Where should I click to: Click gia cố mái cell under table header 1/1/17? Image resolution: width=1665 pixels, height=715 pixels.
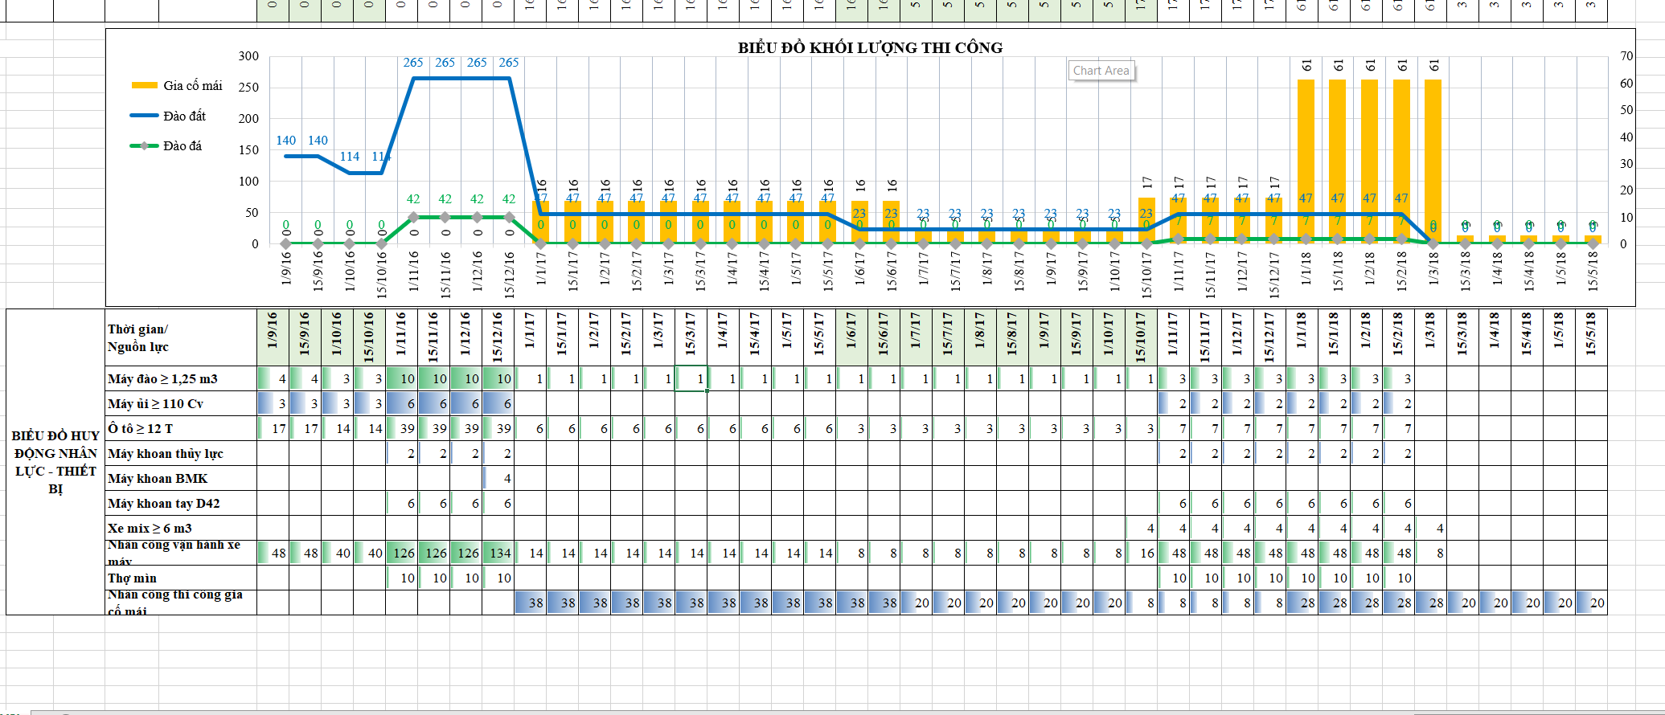tap(531, 603)
